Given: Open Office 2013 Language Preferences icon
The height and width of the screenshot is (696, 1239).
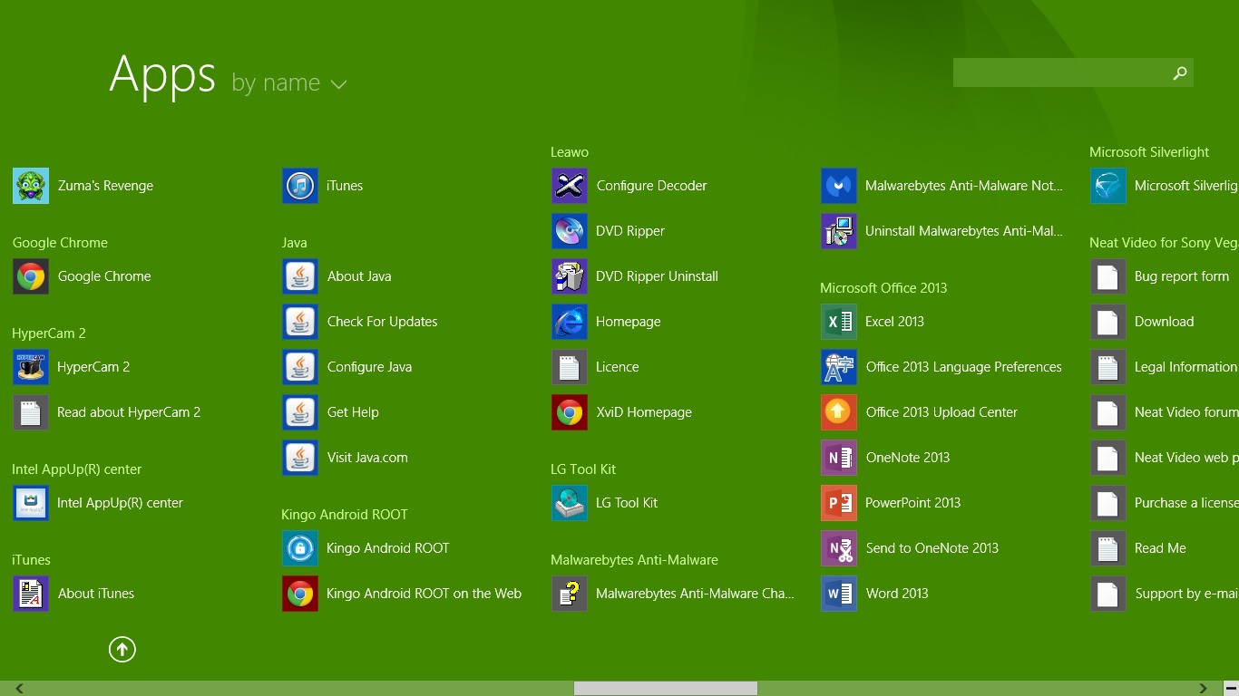Looking at the screenshot, I should (839, 367).
